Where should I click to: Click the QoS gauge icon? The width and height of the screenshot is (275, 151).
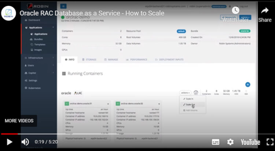click(196, 93)
